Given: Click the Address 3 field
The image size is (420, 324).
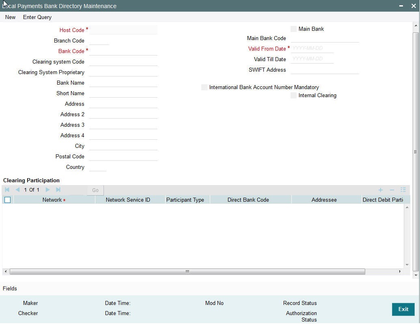Looking at the screenshot, I should [123, 125].
